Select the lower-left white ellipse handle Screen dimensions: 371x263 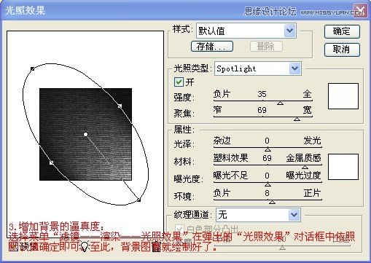pyautogui.click(x=51, y=162)
